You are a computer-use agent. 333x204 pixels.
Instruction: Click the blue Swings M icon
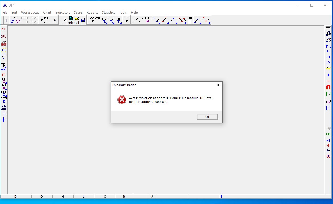pos(12,21)
